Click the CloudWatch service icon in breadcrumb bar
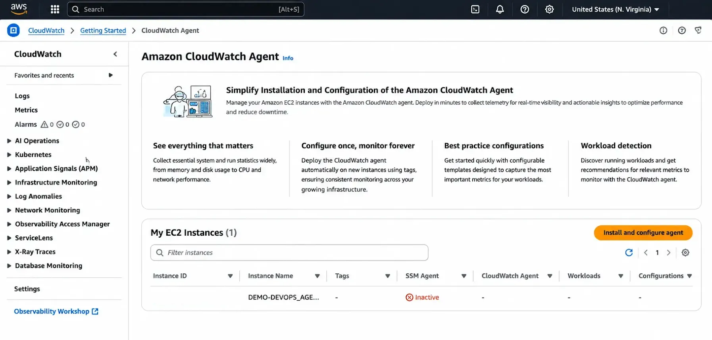The width and height of the screenshot is (712, 340). click(13, 30)
